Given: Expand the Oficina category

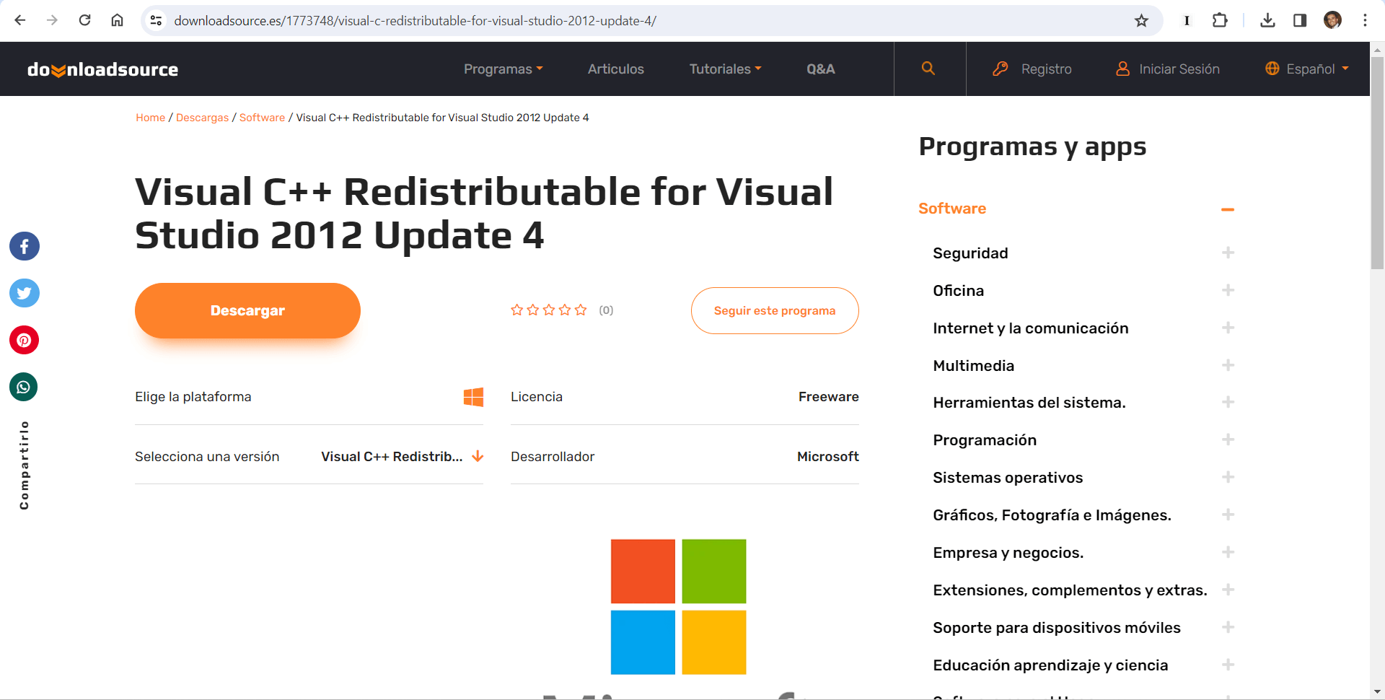Looking at the screenshot, I should (1228, 290).
